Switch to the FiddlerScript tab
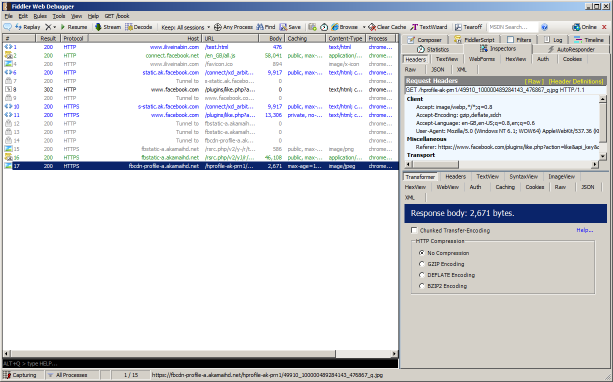 [474, 40]
